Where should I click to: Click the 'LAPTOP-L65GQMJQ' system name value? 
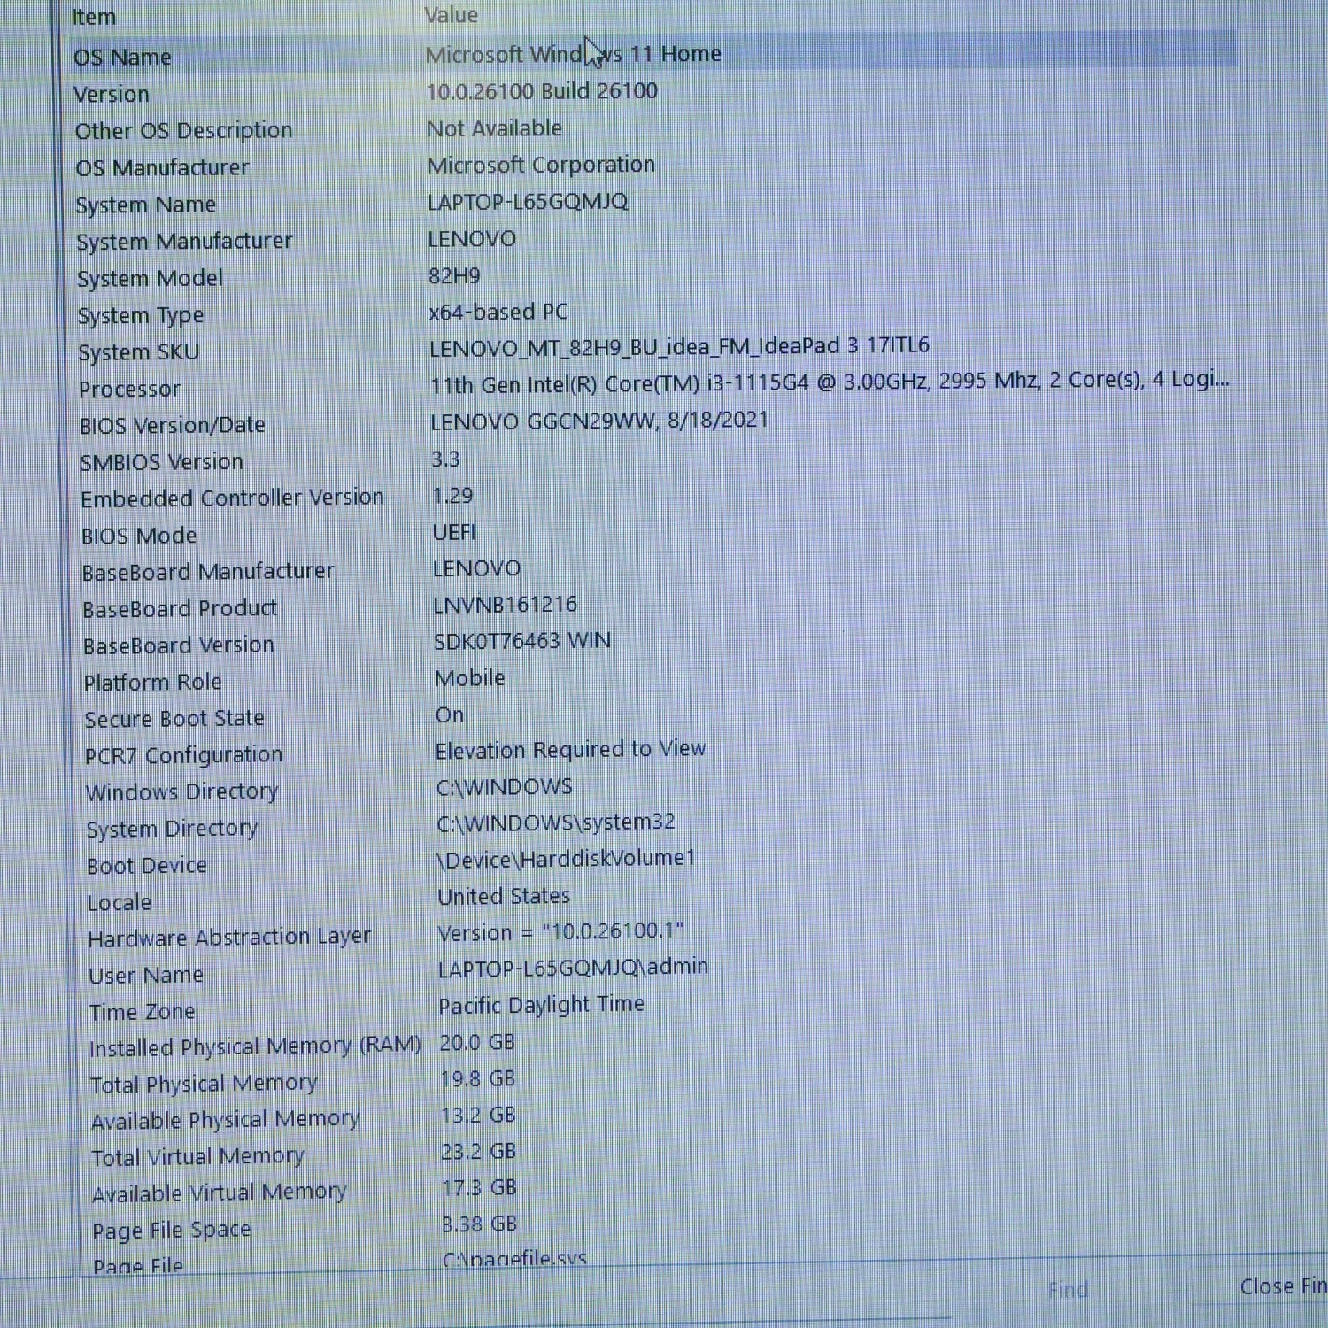coord(528,202)
